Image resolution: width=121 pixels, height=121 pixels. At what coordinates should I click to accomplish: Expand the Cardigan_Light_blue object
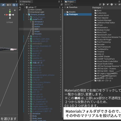[x=29, y=39]
